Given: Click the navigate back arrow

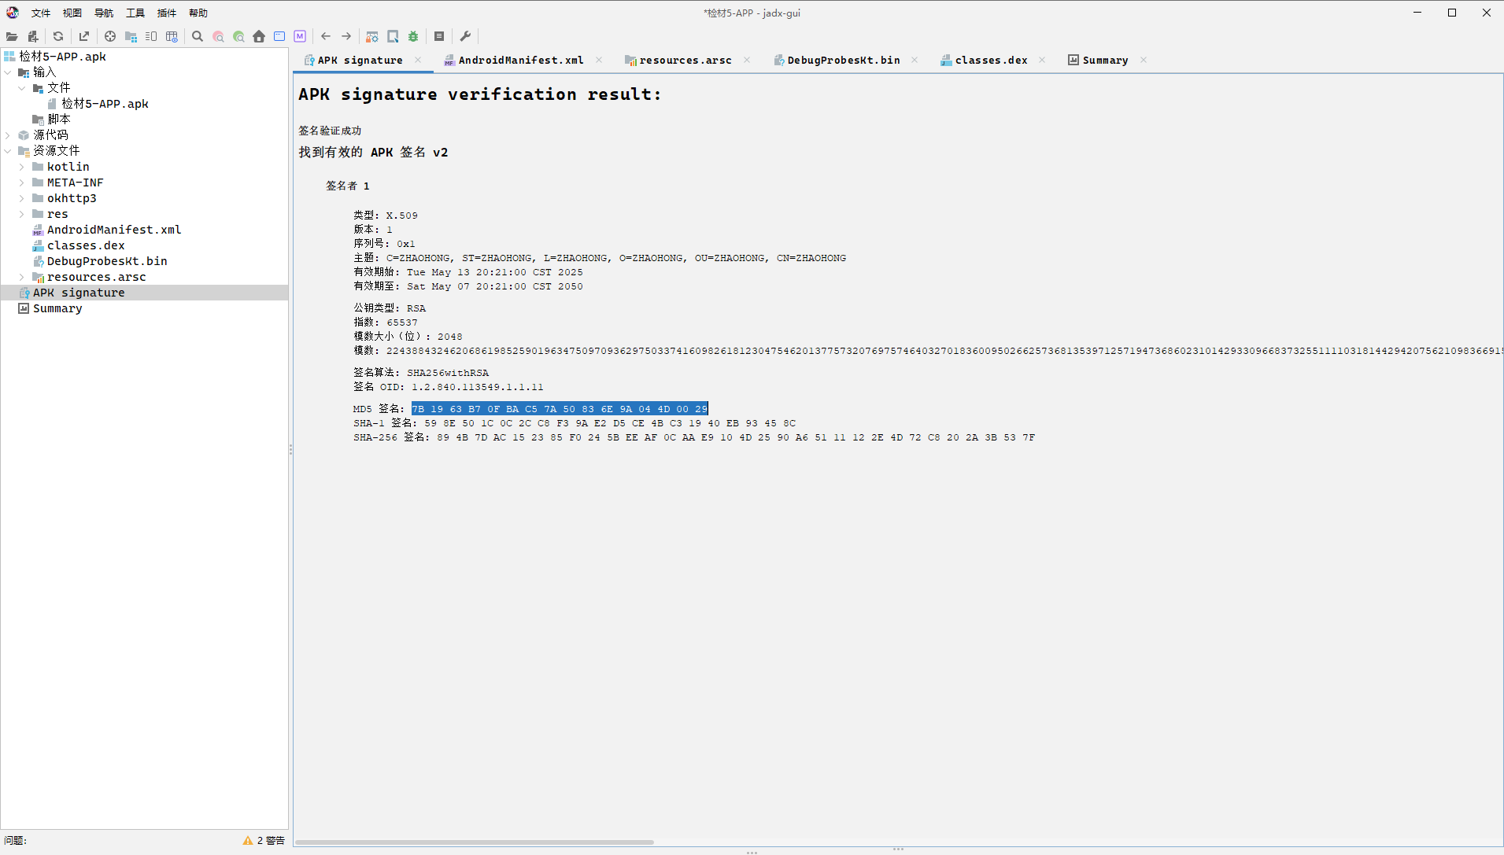Looking at the screenshot, I should (326, 36).
